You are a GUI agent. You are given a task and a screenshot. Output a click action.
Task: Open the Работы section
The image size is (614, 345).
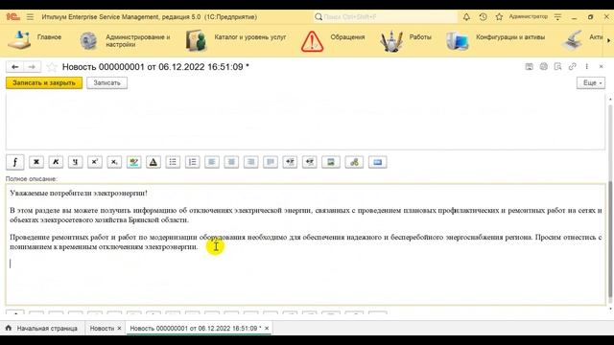(406, 40)
